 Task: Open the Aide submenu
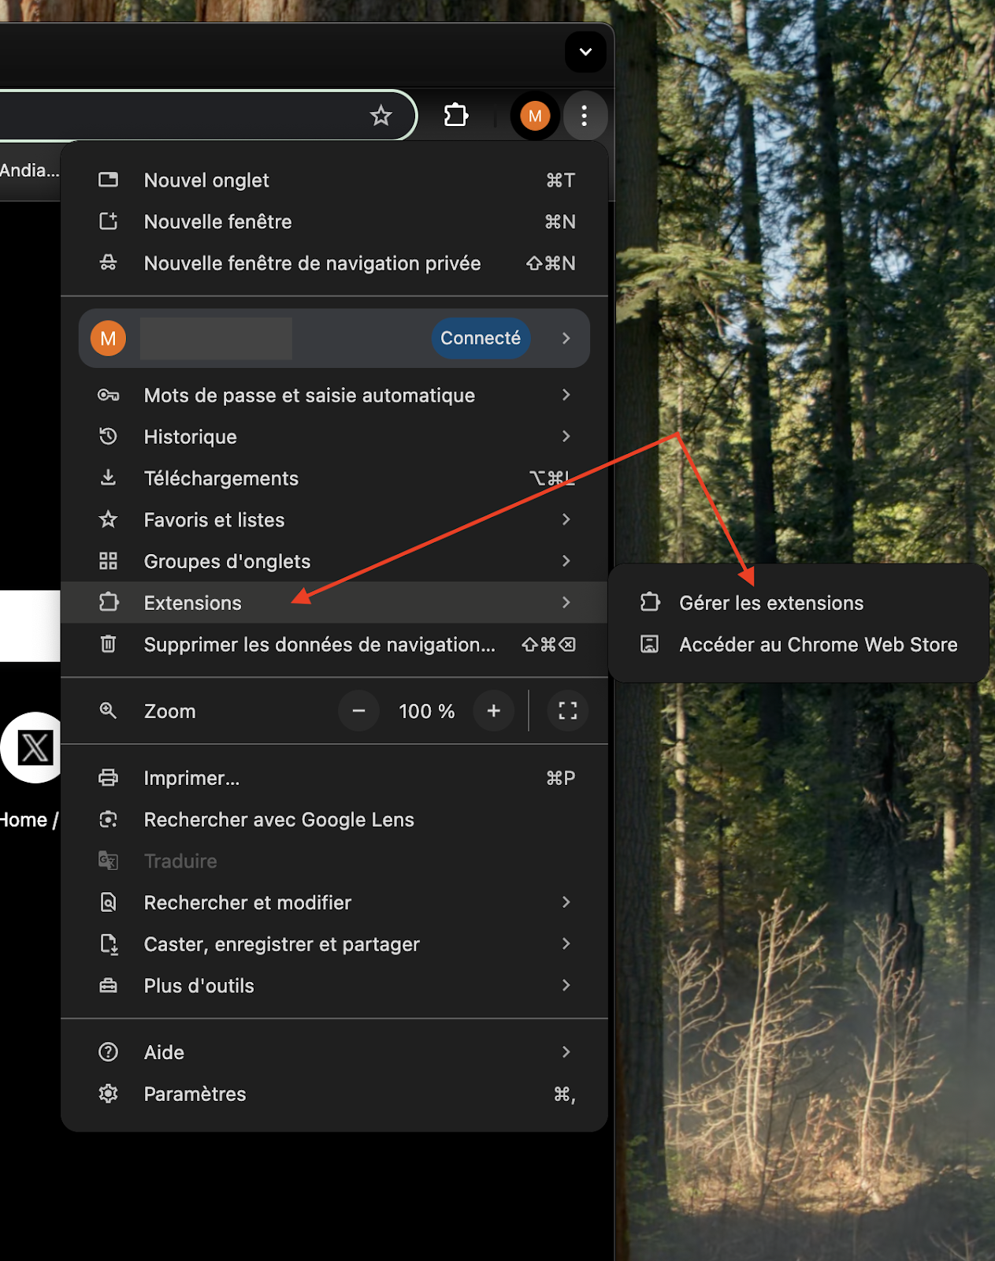[335, 1052]
